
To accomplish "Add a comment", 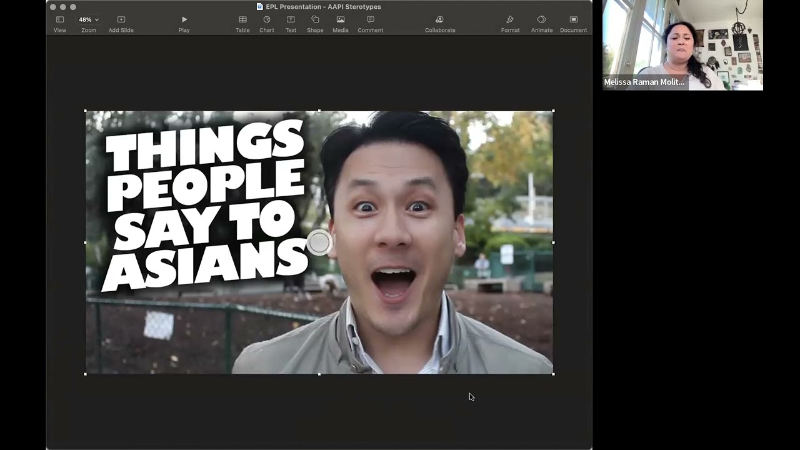I will pos(371,24).
